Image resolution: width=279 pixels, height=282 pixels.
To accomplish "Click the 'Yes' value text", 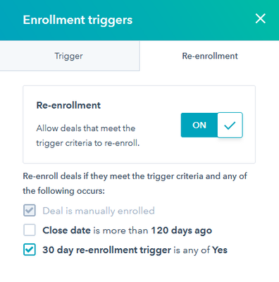I will coord(220,250).
